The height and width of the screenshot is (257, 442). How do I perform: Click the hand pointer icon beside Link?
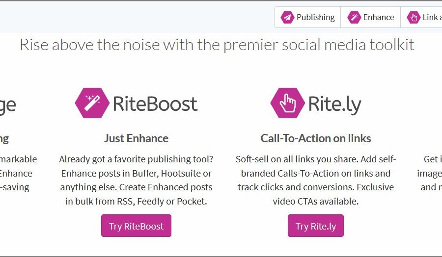(414, 18)
